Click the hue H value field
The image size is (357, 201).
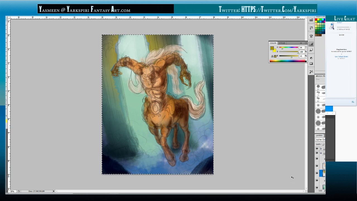coord(301,47)
